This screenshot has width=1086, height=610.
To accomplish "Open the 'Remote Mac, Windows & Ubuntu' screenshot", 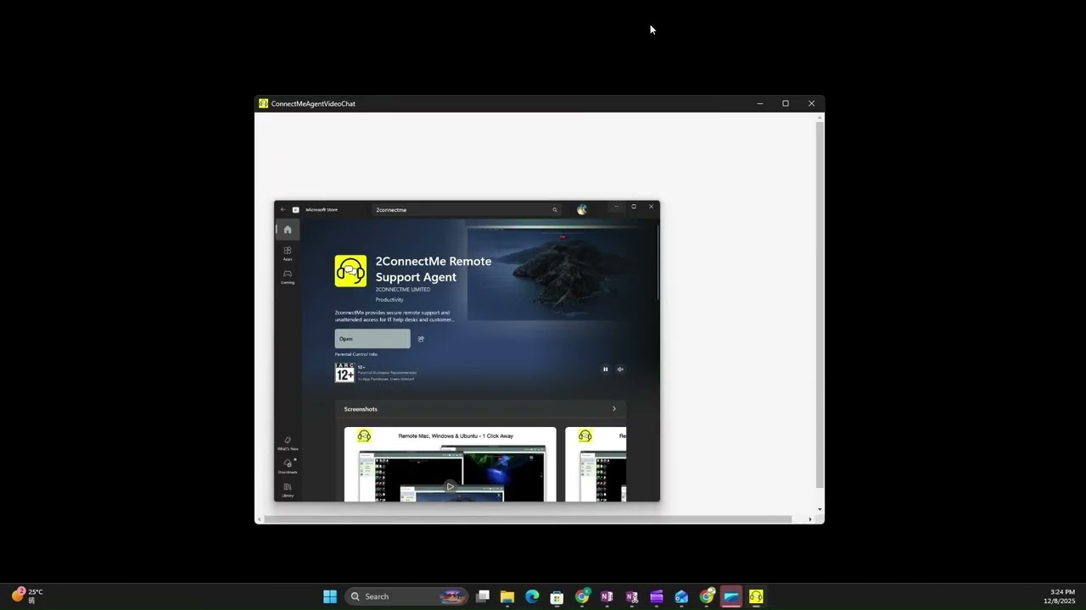I will 450,464.
